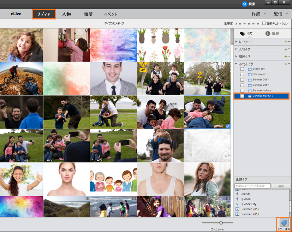292x232 pixels.
Task: Click the green plus next to キーワード
Action: pos(286,42)
